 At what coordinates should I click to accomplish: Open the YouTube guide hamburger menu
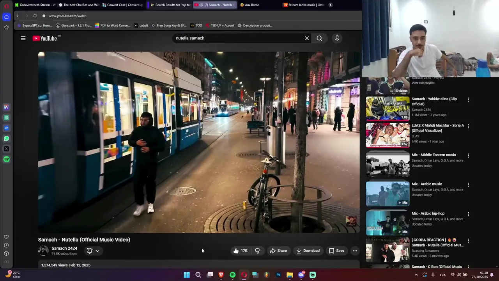pos(23,38)
